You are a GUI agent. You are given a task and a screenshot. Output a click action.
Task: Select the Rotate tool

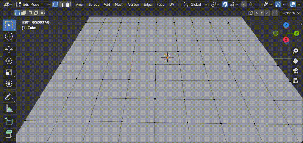9,61
